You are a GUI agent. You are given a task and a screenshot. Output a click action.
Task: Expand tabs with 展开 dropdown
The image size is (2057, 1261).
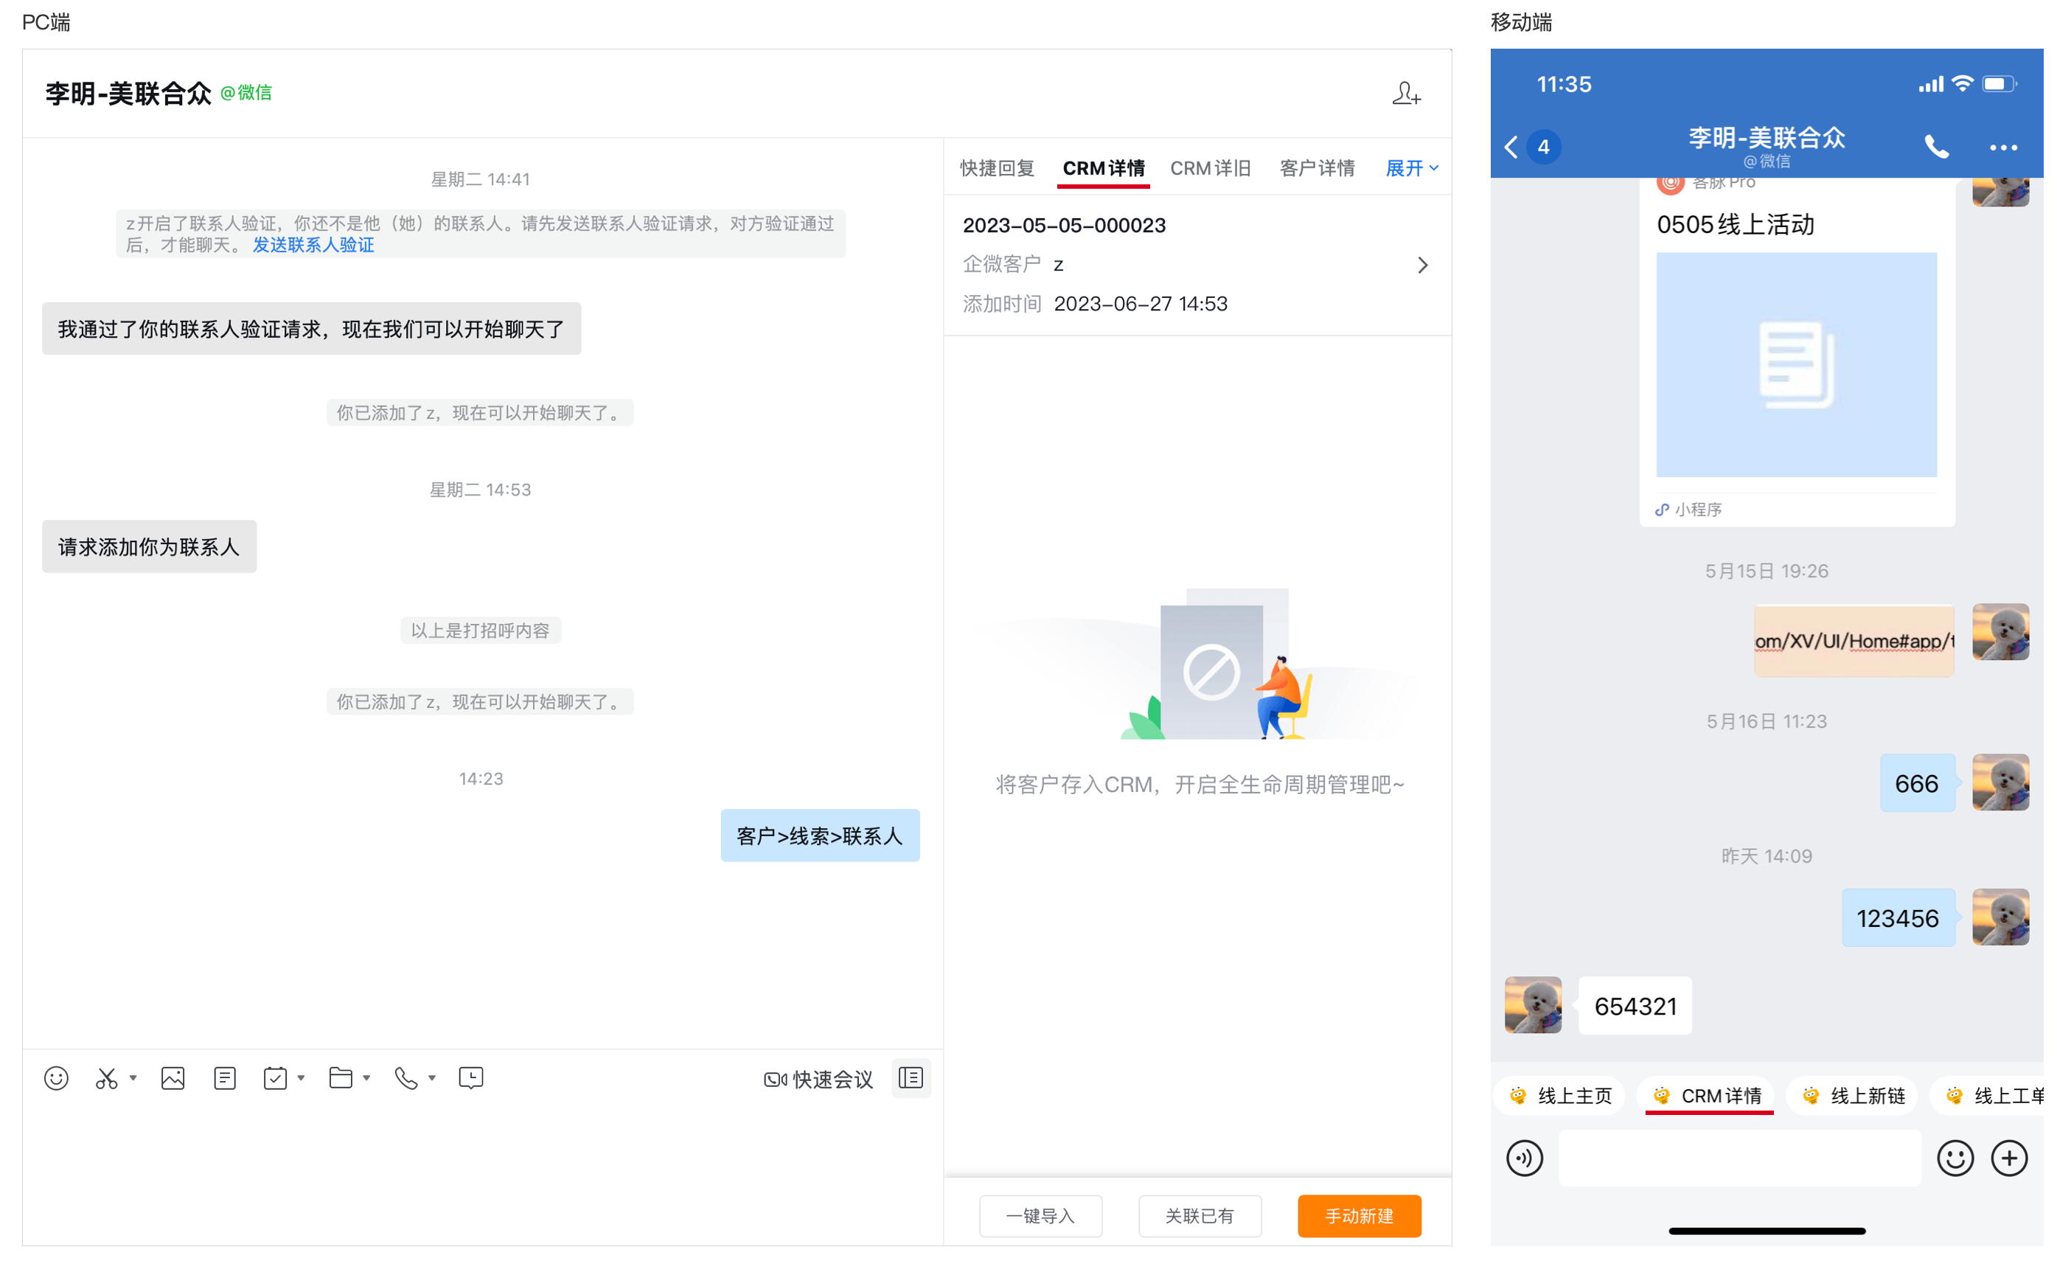tap(1412, 169)
